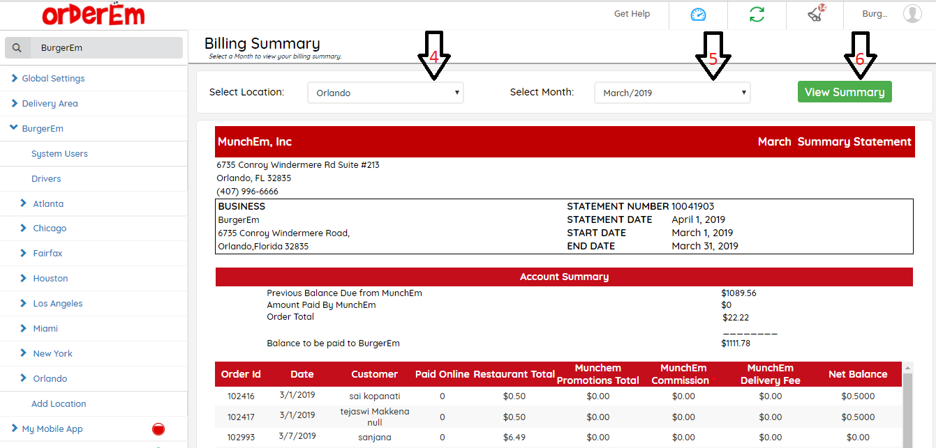
Task: Click the Get Help link
Action: pos(632,14)
